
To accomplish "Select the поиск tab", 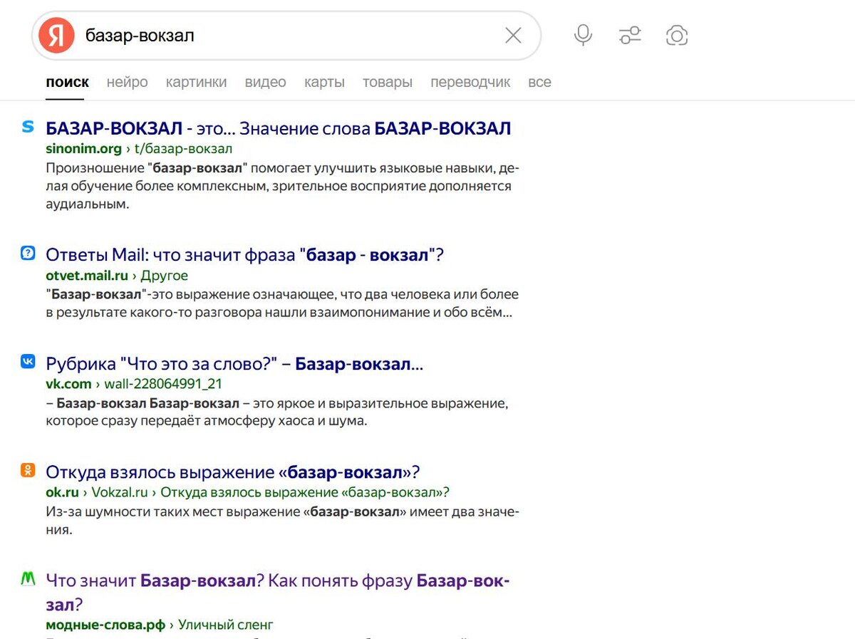I will 67,82.
